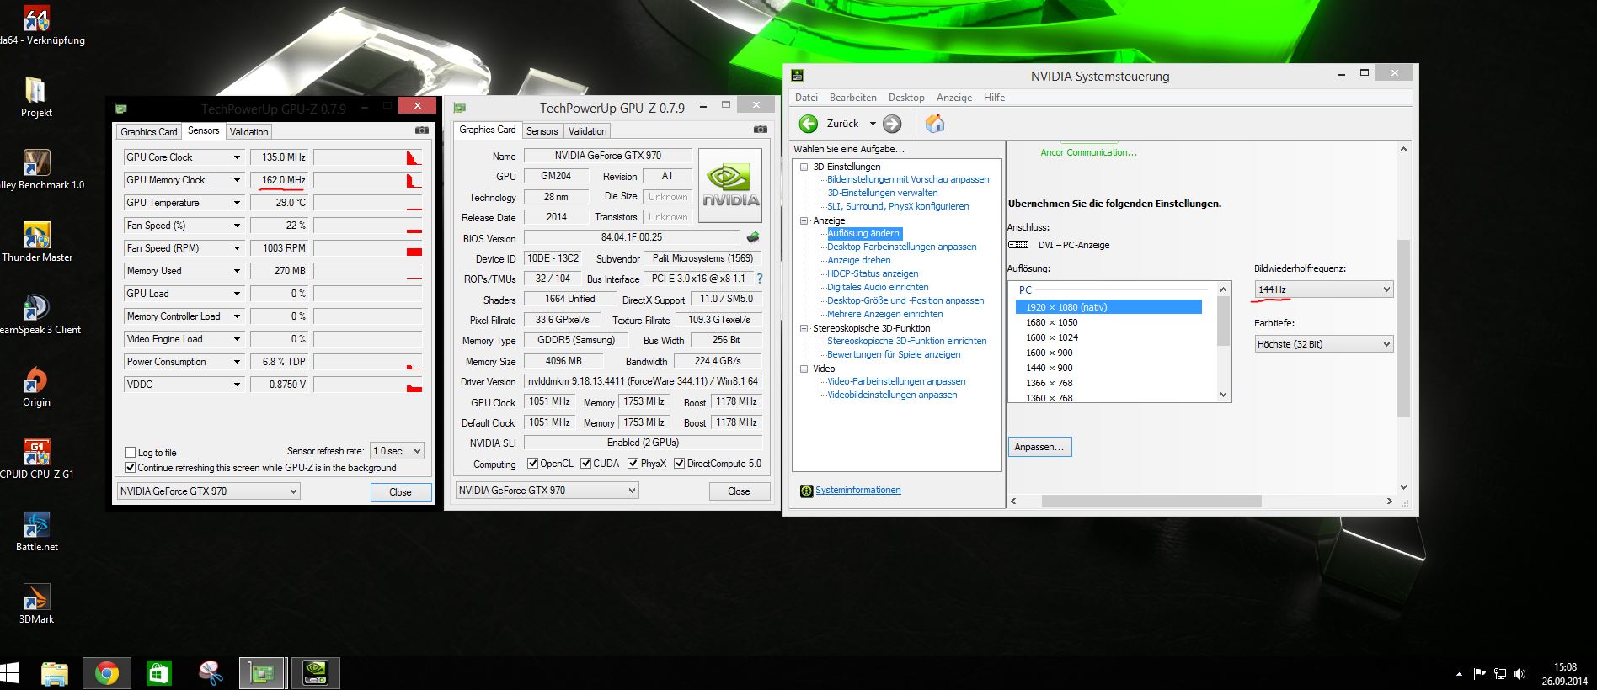Toggle CUDA checkbox
The width and height of the screenshot is (1597, 690).
[x=585, y=464]
